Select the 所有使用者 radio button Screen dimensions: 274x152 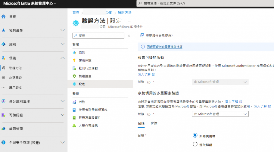pos(195,135)
